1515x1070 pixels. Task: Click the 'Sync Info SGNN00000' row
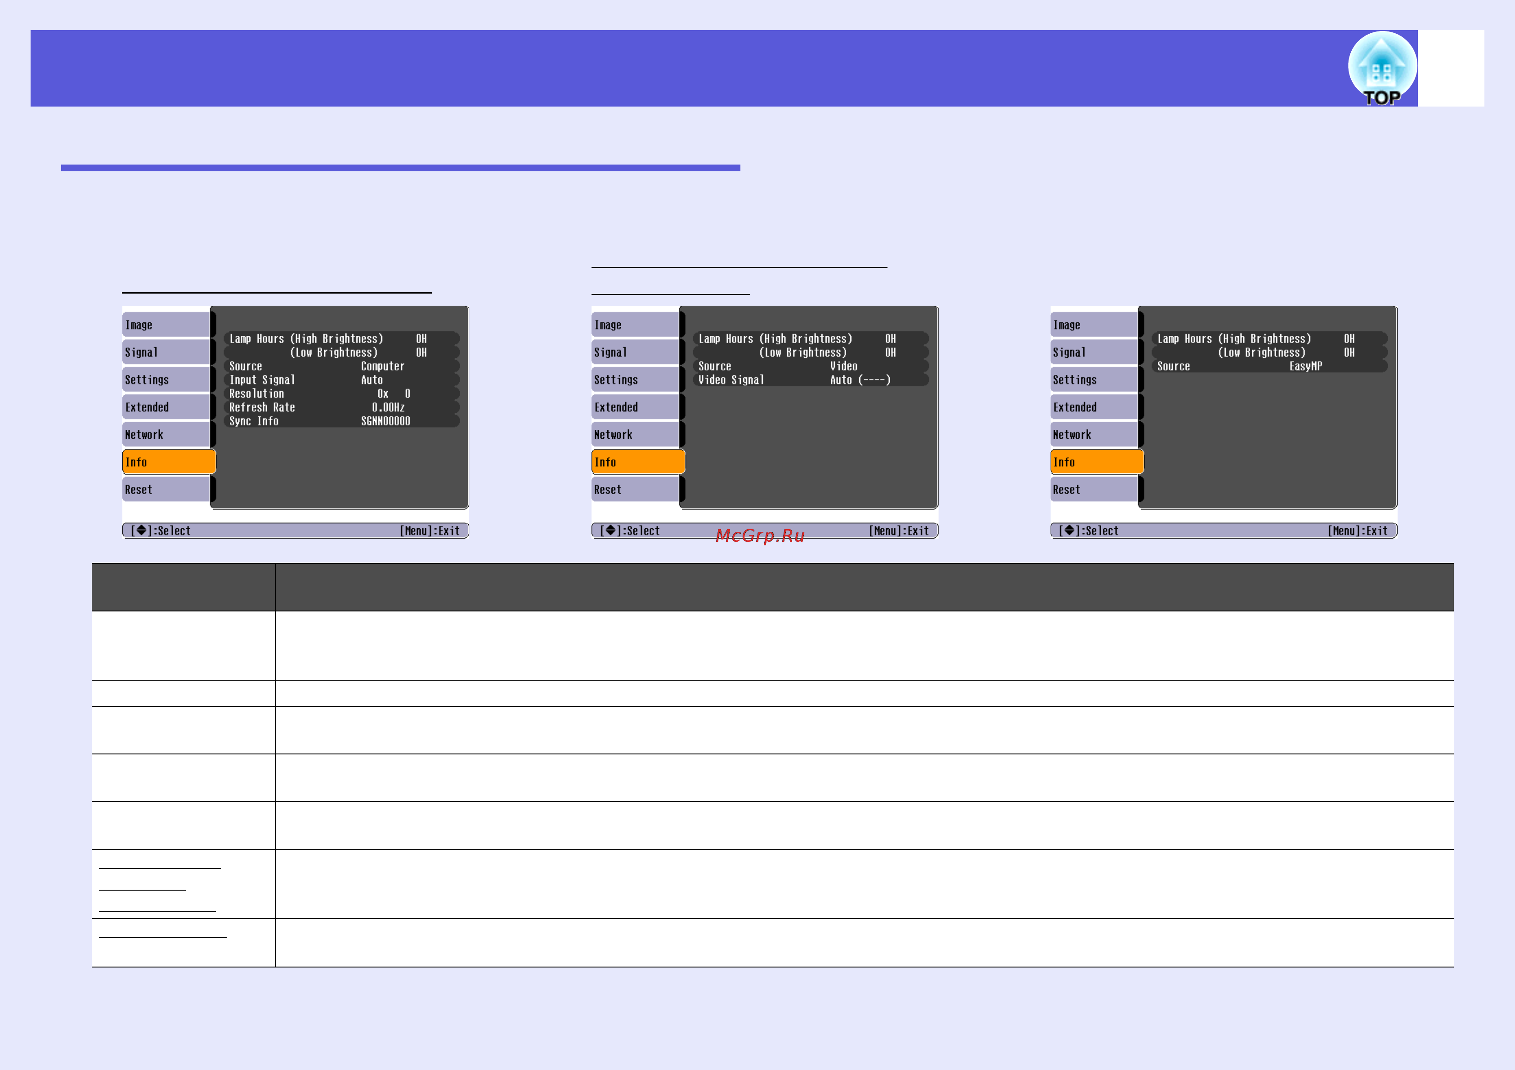coord(342,421)
